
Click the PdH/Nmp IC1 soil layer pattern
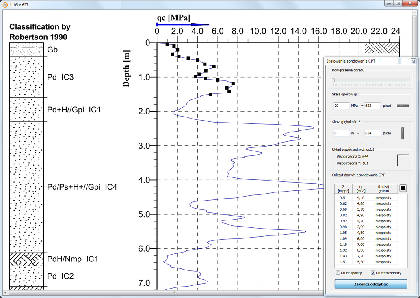point(26,259)
